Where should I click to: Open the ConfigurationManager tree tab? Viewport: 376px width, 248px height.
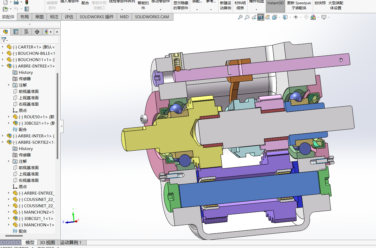click(x=26, y=32)
